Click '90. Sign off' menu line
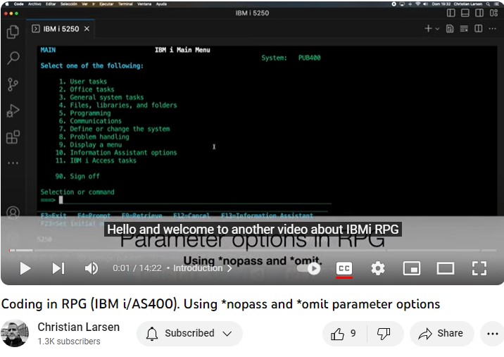 [x=77, y=176]
